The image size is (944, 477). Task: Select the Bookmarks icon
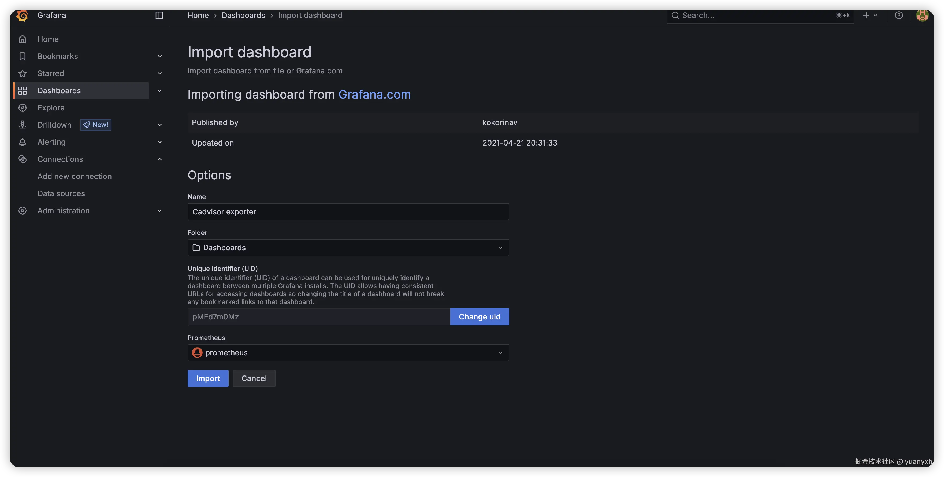click(x=22, y=56)
